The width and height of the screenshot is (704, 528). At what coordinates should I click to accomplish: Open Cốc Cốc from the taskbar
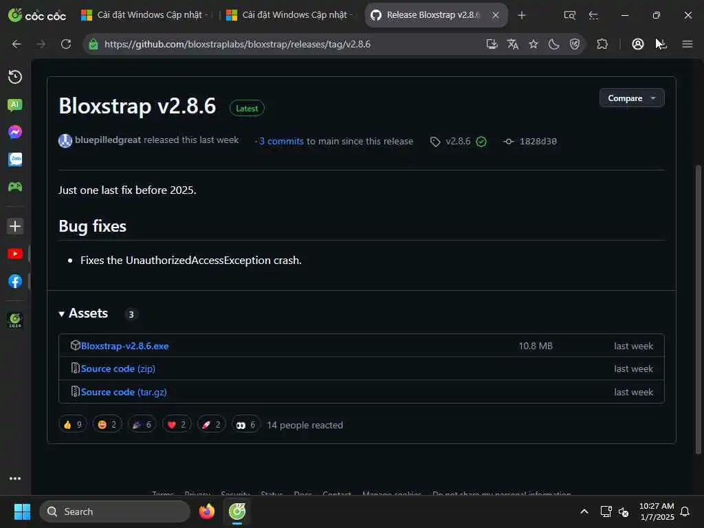237,511
